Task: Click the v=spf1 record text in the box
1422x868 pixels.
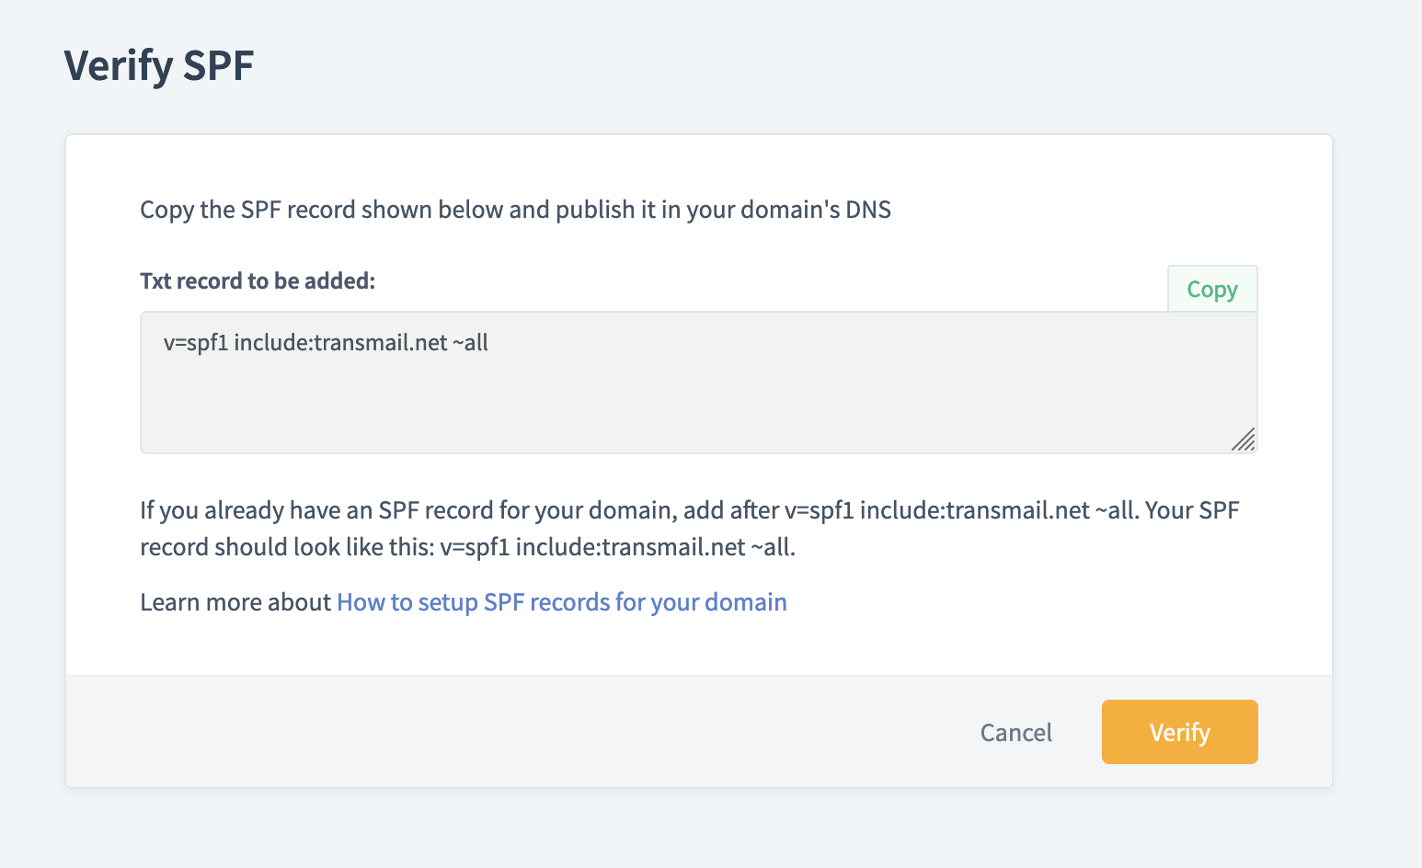Action: [x=326, y=343]
